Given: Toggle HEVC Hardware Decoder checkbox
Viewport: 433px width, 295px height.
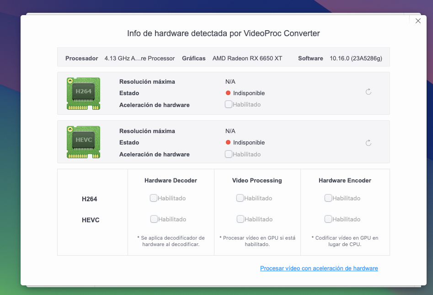Looking at the screenshot, I should 154,219.
